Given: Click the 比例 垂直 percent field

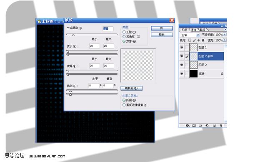Looking at the screenshot, I should point(108,86).
